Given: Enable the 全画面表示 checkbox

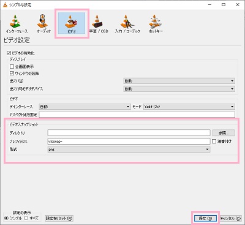Looking at the screenshot, I should pyautogui.click(x=12, y=67).
